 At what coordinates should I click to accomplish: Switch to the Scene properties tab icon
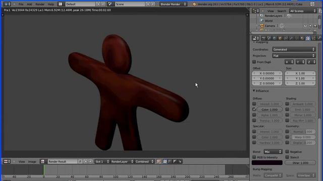coord(269,38)
